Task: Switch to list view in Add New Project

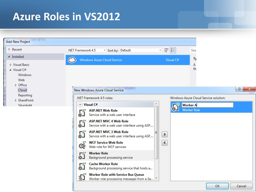Action: (x=173, y=50)
